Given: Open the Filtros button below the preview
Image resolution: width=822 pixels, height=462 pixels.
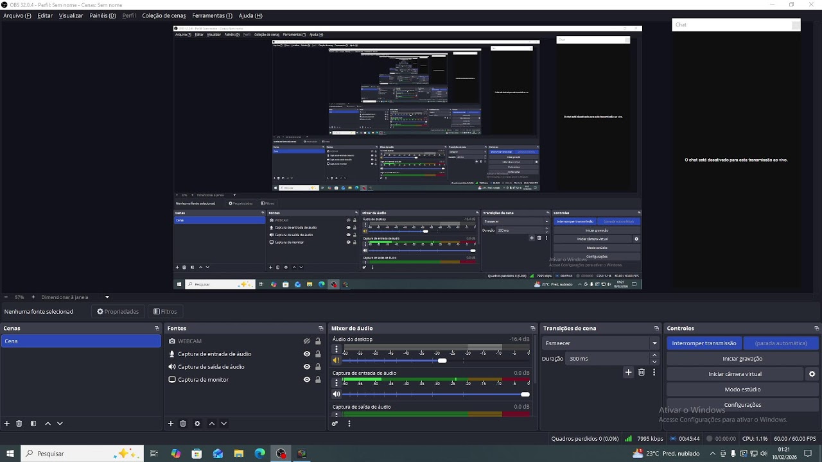Looking at the screenshot, I should pos(165,312).
